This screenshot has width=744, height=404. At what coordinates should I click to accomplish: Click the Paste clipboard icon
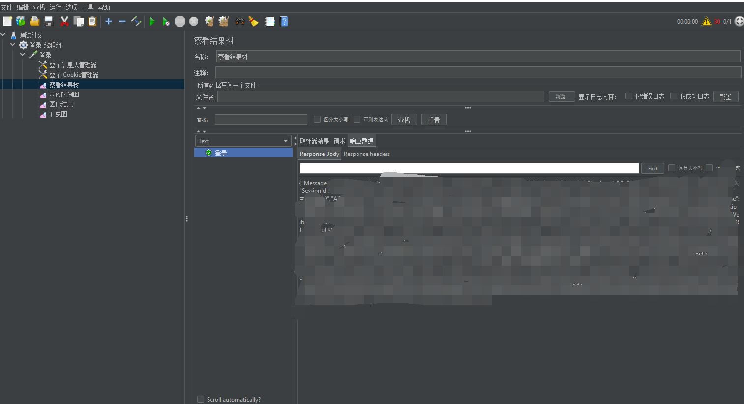pos(92,21)
